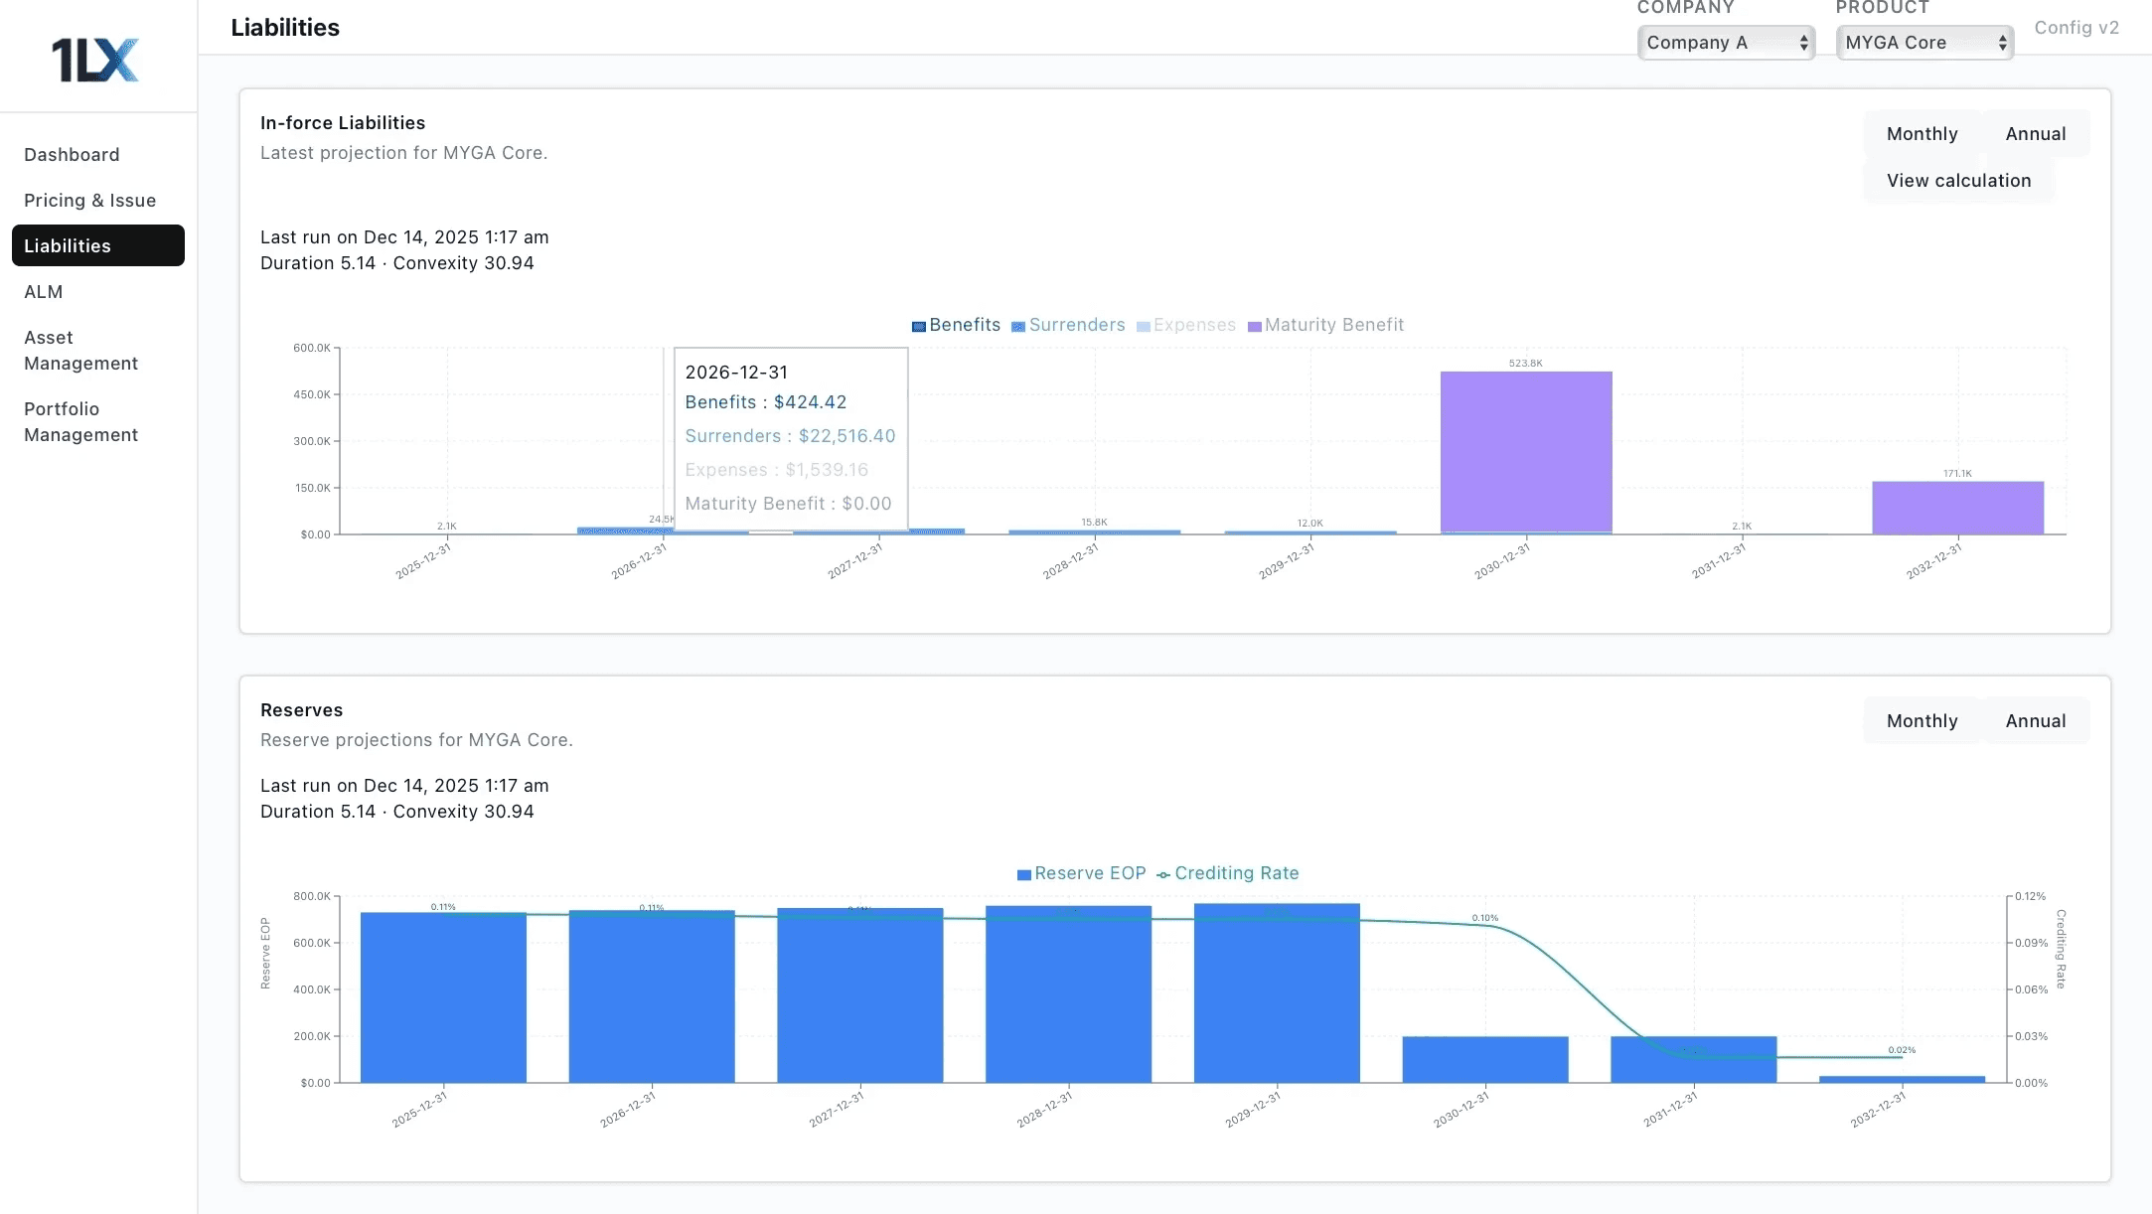Navigate to Portfolio Management

pos(80,421)
